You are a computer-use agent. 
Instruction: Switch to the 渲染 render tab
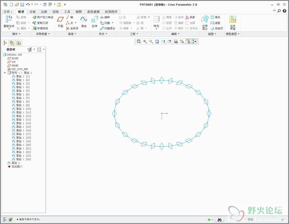pyautogui.click(x=56, y=12)
